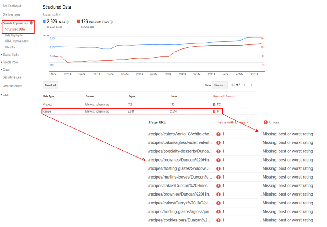Screen dimensions: 327x227
Task: Expand the Google Index section
Action: (10, 62)
